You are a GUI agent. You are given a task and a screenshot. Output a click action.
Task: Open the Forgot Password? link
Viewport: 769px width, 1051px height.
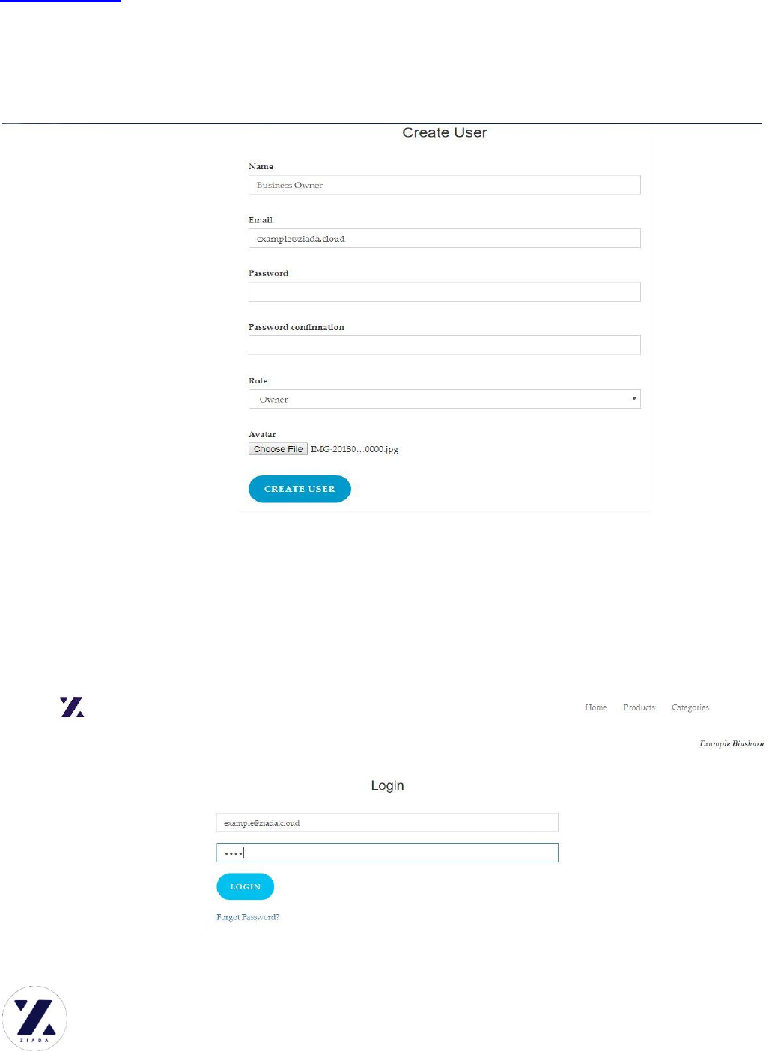coord(247,917)
